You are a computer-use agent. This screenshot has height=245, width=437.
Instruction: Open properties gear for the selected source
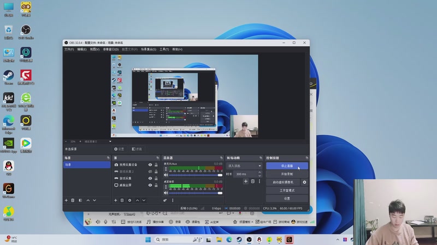129,200
